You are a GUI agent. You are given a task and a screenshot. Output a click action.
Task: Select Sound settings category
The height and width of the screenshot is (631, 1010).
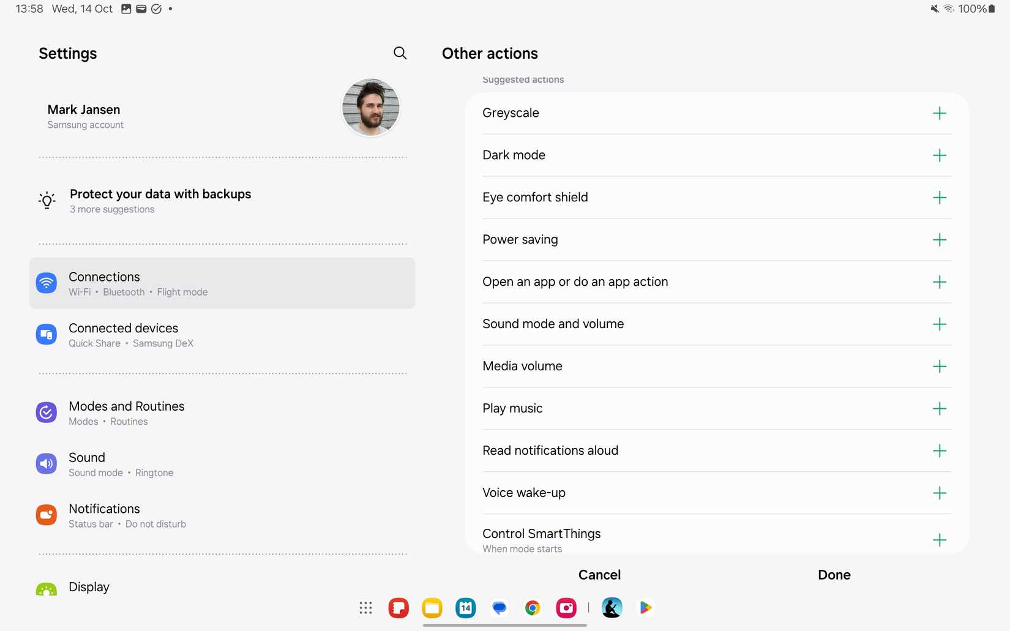click(222, 465)
